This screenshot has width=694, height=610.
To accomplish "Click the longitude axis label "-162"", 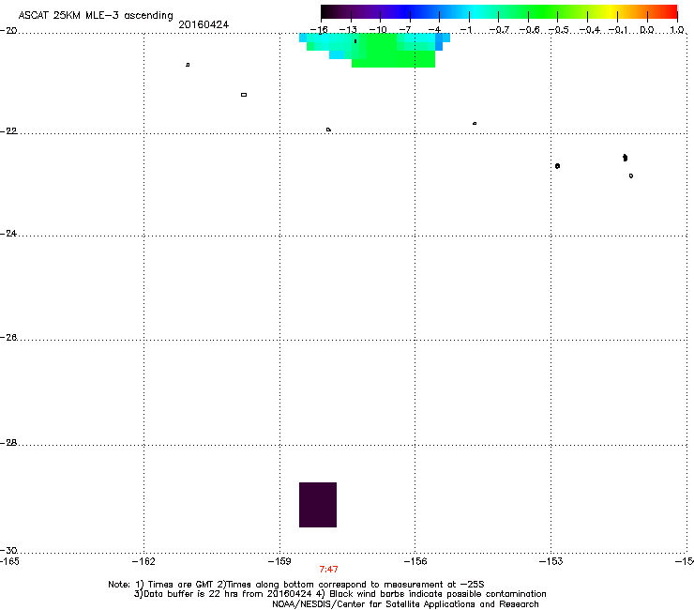I will point(143,562).
